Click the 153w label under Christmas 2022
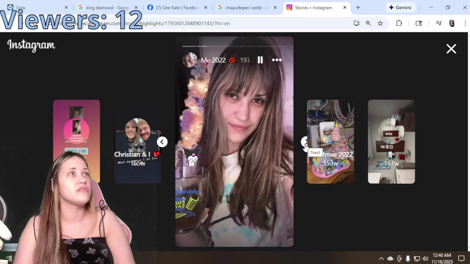The image size is (470, 264). (330, 163)
